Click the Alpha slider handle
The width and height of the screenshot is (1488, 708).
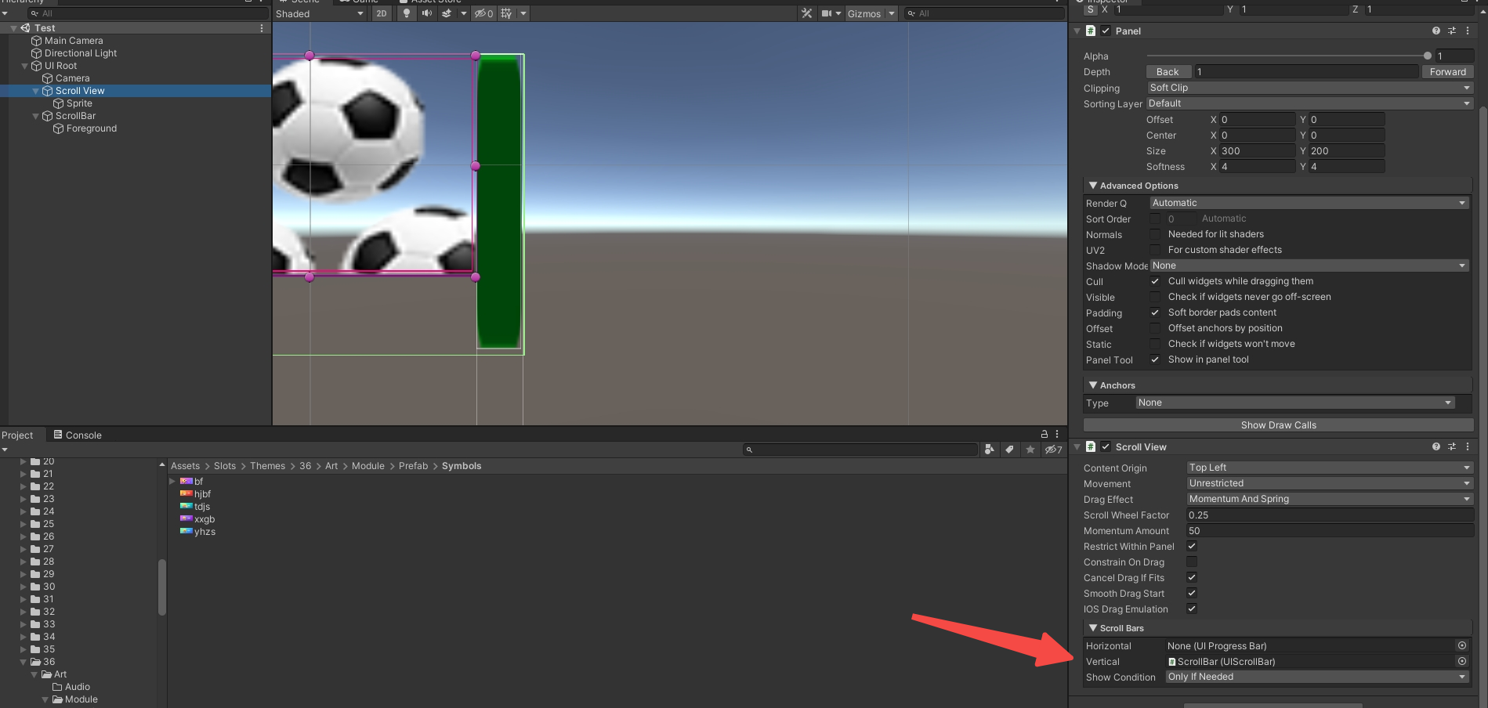(1428, 56)
